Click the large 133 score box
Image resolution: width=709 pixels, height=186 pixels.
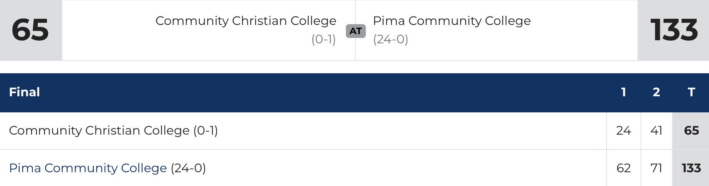click(x=674, y=30)
